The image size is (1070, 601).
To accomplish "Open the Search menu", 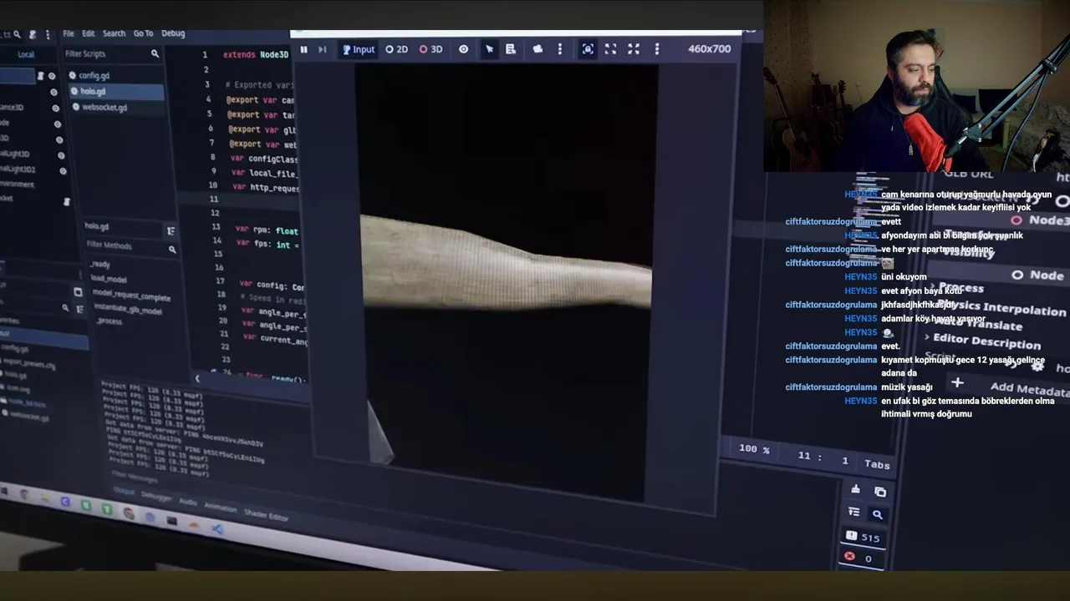I will click(x=114, y=33).
